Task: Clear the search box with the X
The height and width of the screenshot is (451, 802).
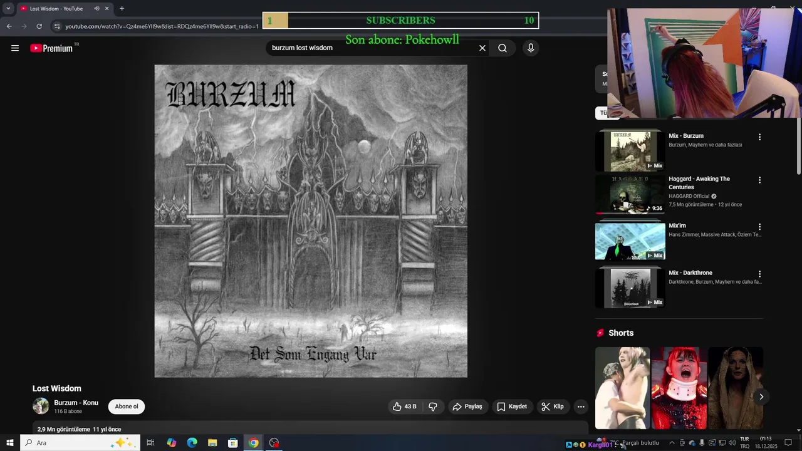Action: [482, 48]
